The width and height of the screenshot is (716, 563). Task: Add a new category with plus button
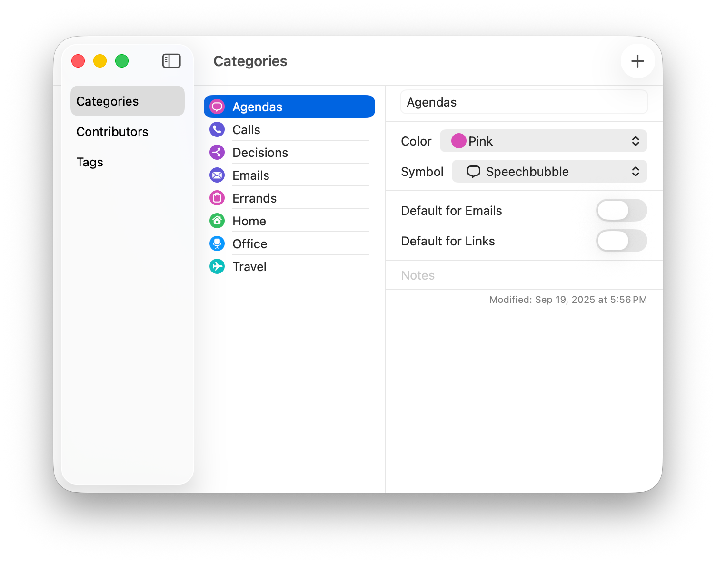point(637,61)
